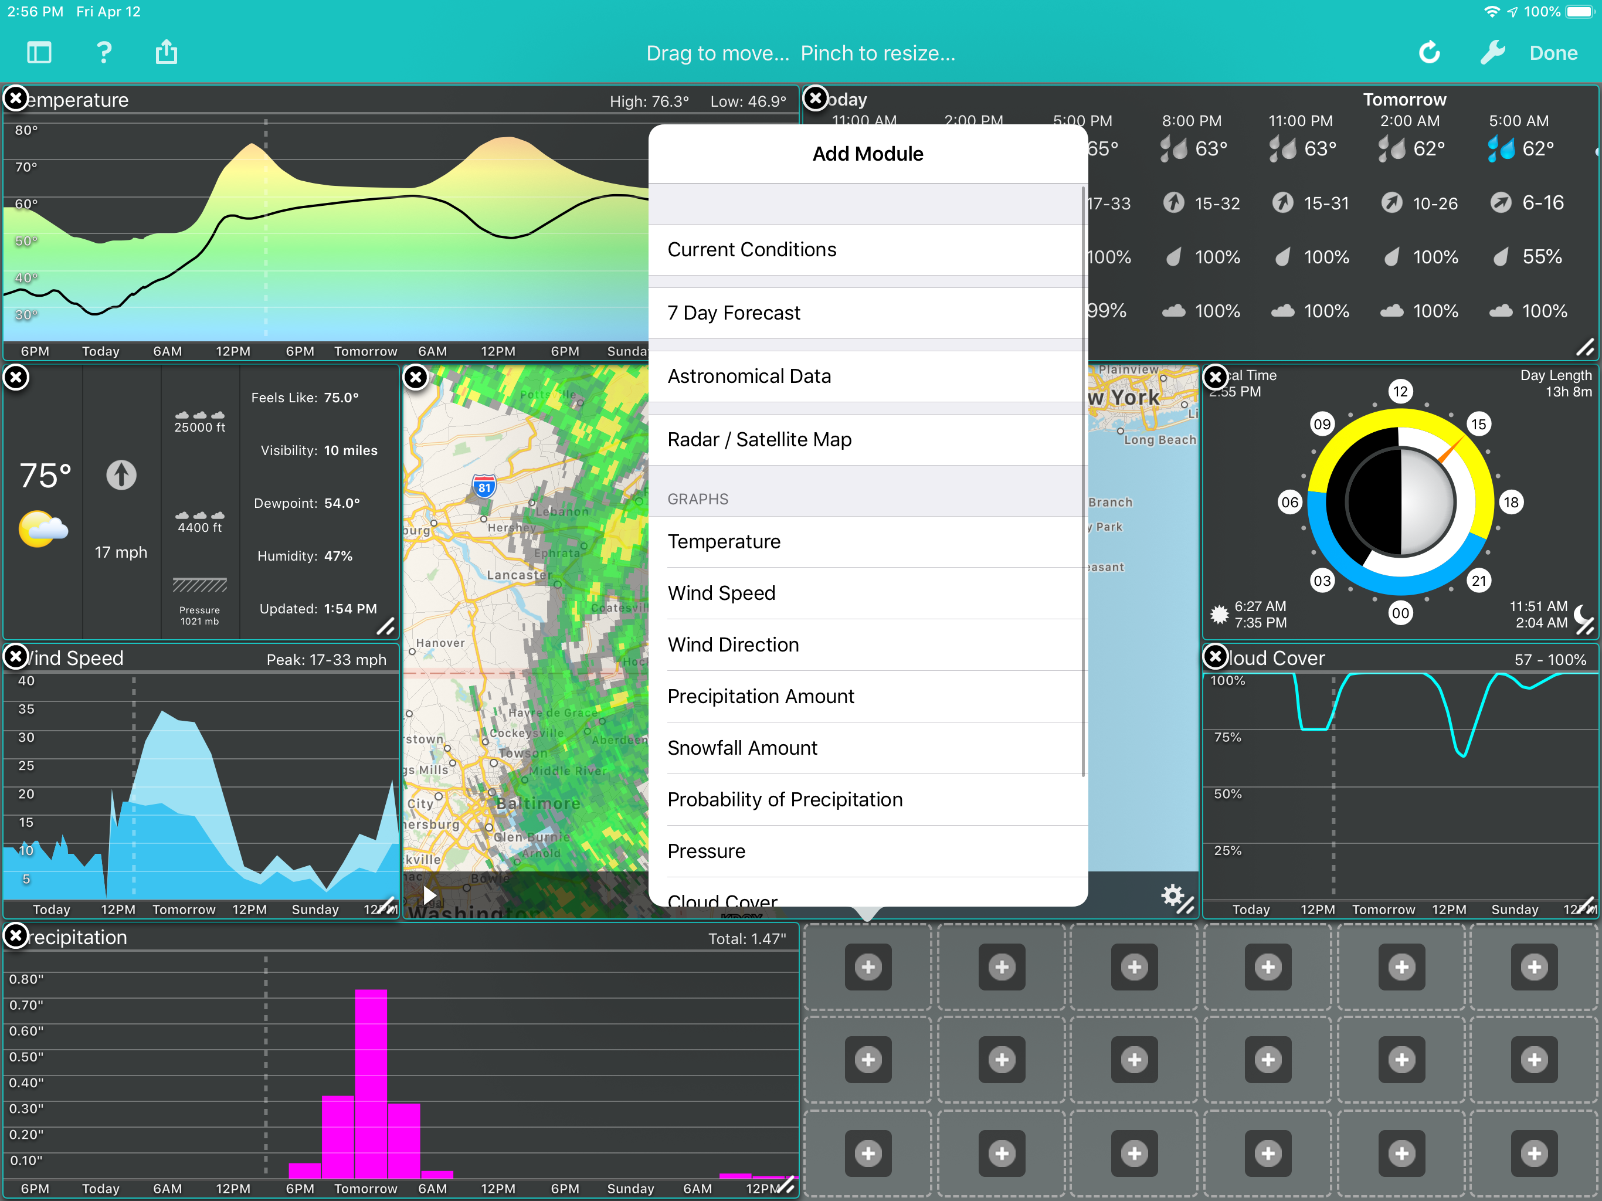Tap the tallest magenta precipitation bar
The width and height of the screenshot is (1602, 1201).
coord(371,1083)
